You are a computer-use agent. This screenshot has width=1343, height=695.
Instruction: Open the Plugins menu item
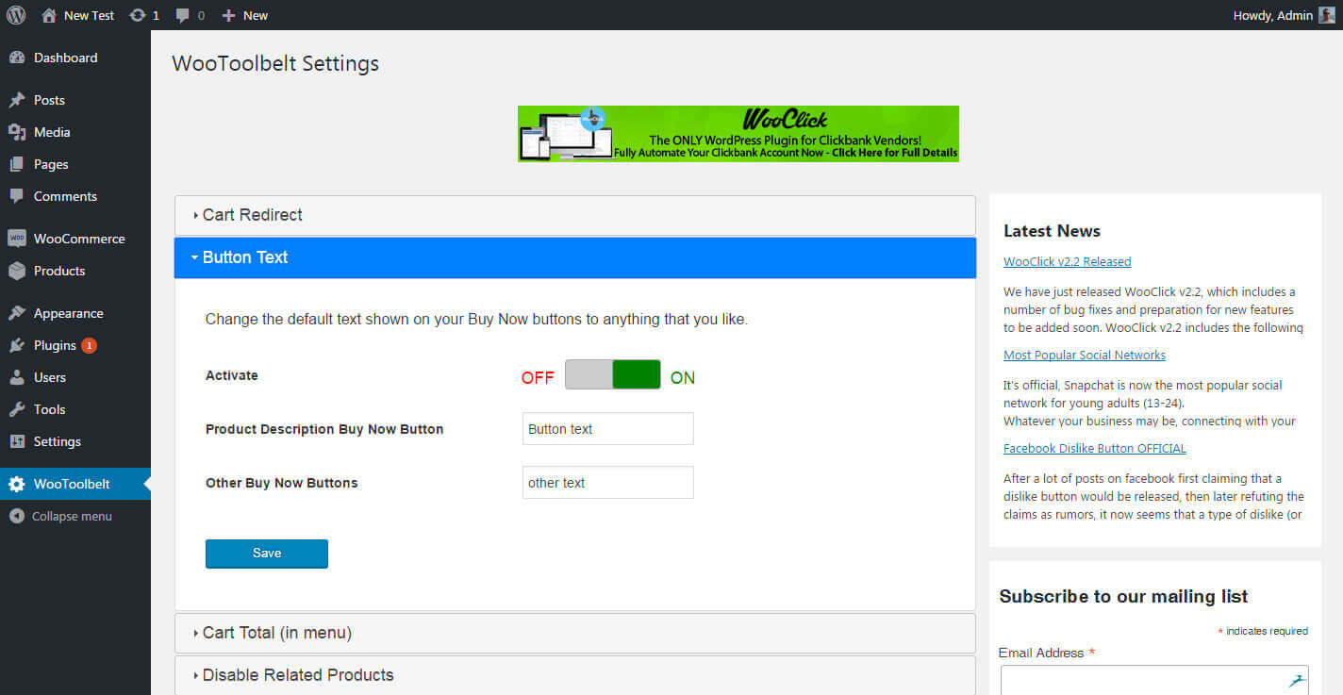click(75, 345)
